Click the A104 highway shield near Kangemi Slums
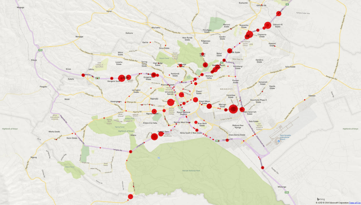 pos(97,78)
